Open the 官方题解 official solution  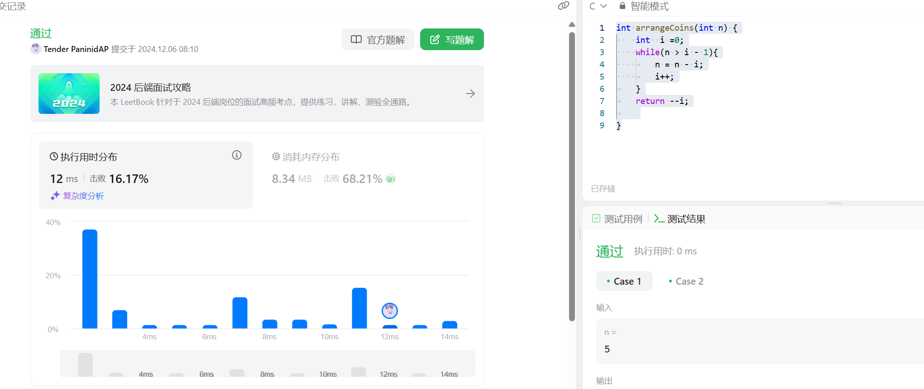click(378, 40)
